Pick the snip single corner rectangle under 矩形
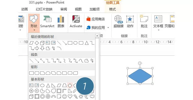 pos(42,73)
